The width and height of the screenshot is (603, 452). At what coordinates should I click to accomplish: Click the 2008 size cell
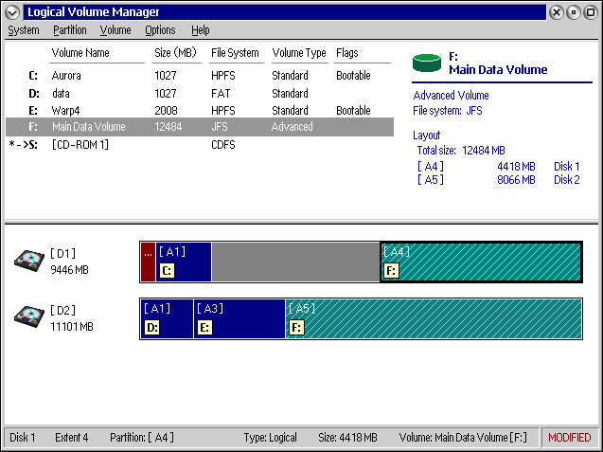166,111
